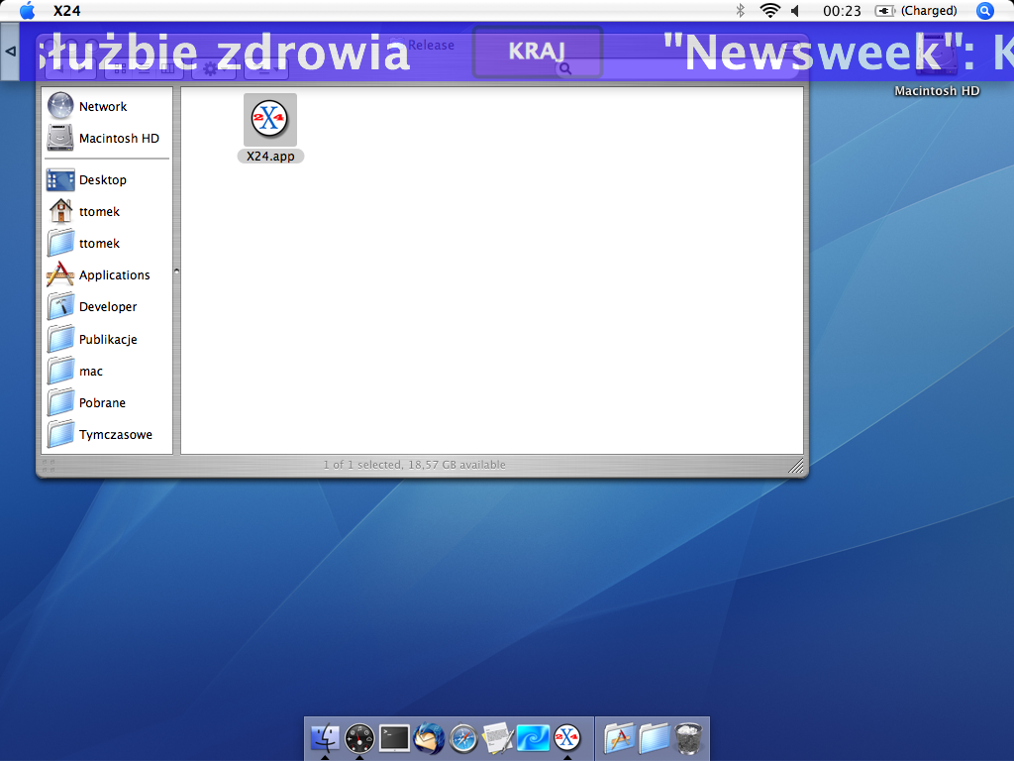Viewport: 1014px width, 761px height.
Task: Select Network in the Finder sidebar
Action: coord(103,106)
